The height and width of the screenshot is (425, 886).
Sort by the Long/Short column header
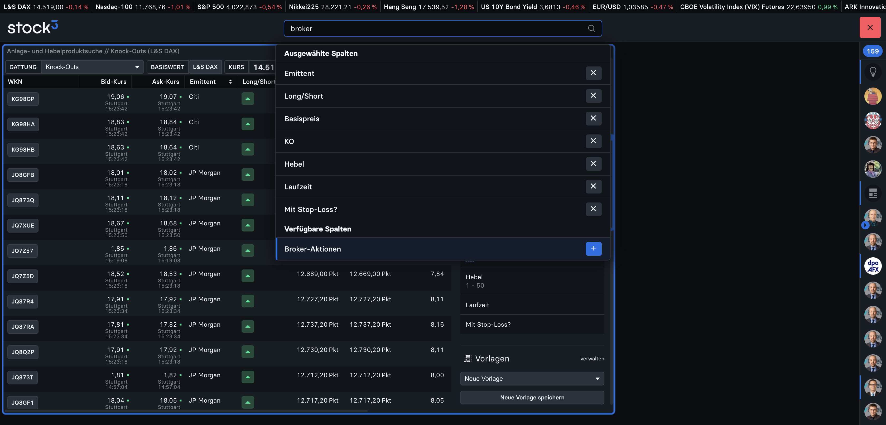coord(259,82)
